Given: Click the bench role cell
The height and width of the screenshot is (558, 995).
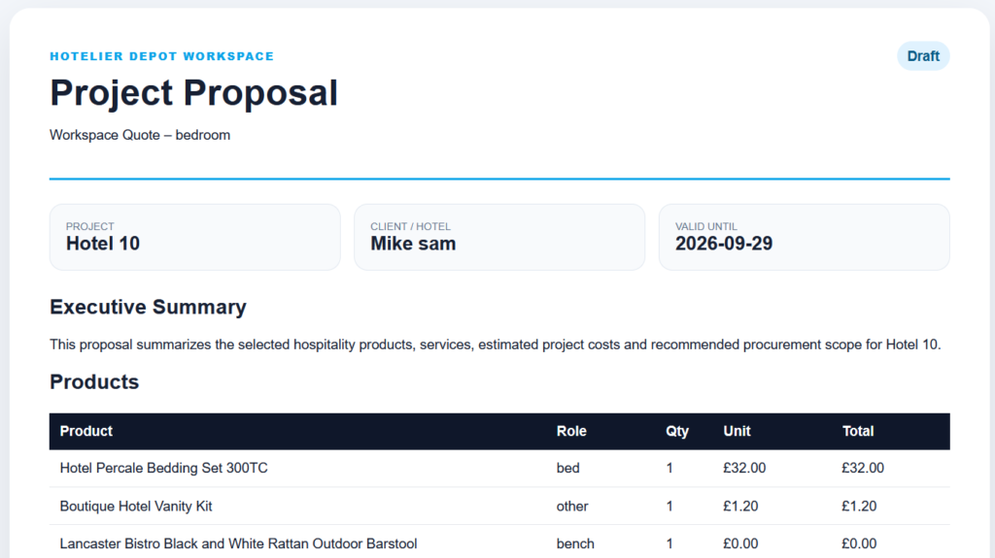Looking at the screenshot, I should [575, 543].
